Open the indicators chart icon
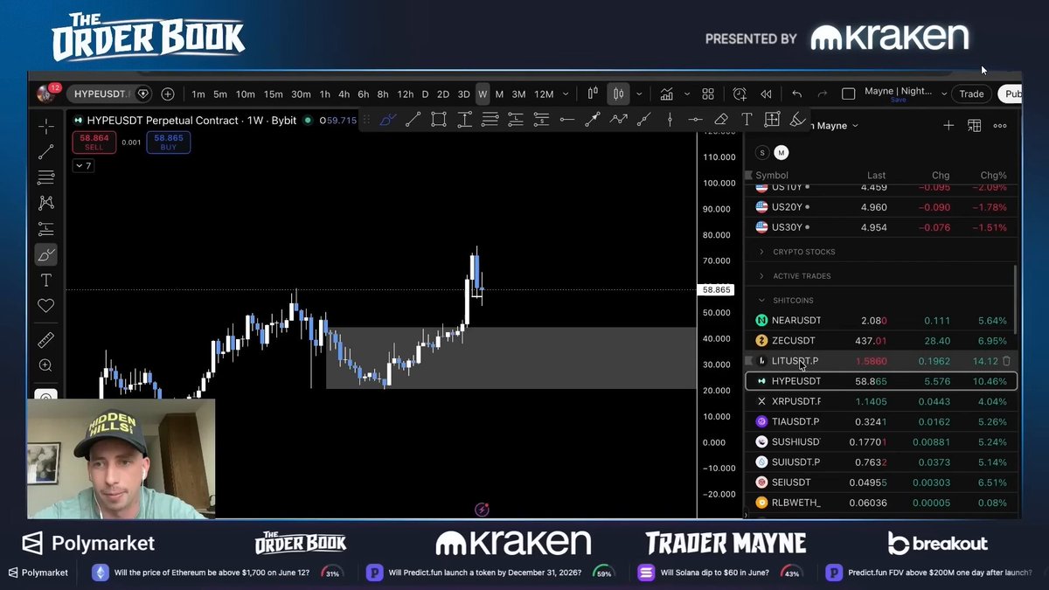 (x=667, y=94)
